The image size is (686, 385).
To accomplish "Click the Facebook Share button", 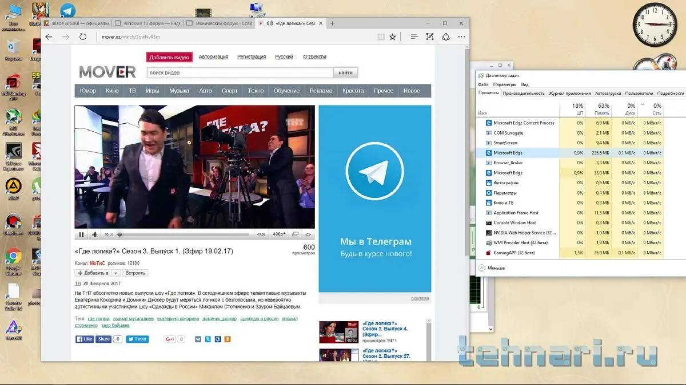I will coord(103,339).
